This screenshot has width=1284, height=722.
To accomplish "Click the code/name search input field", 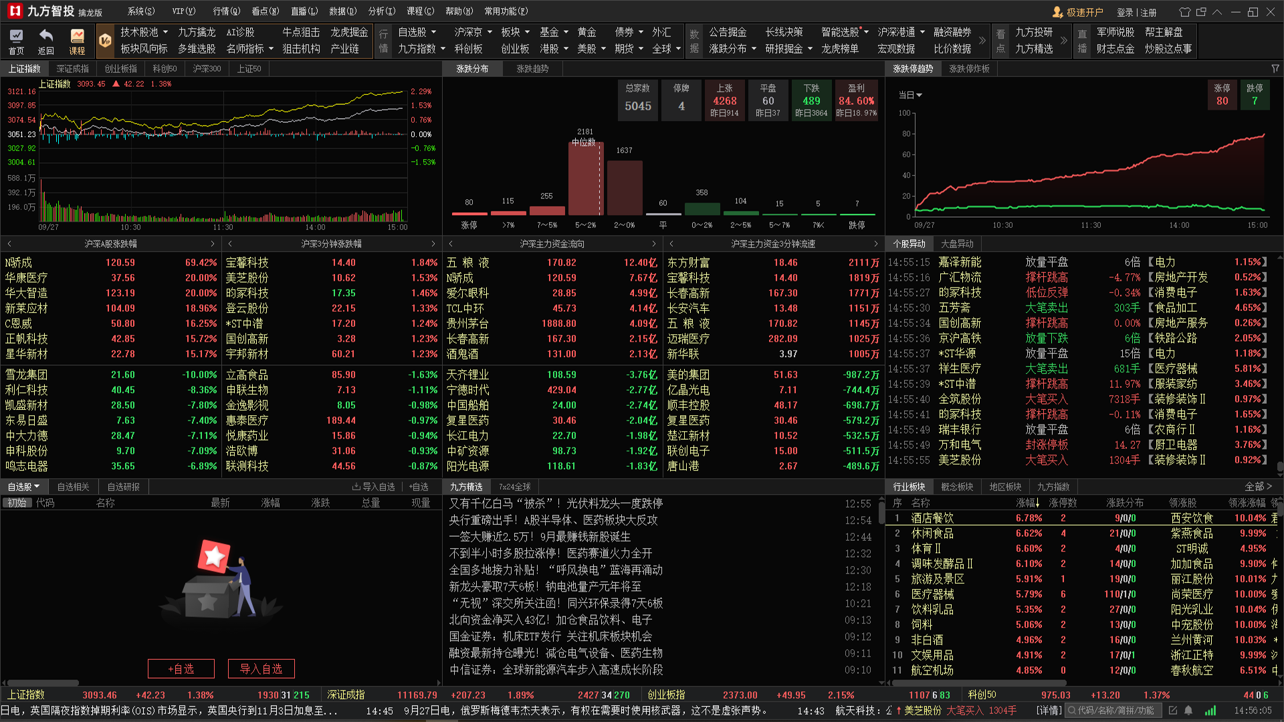I will (1113, 711).
